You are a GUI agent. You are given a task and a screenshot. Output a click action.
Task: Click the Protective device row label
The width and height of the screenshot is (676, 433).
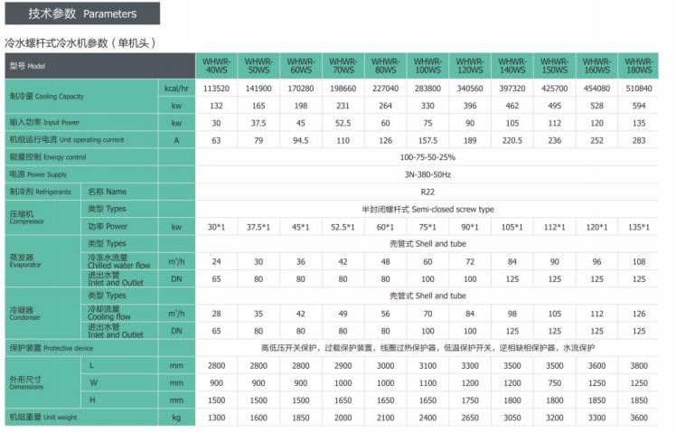click(x=51, y=347)
